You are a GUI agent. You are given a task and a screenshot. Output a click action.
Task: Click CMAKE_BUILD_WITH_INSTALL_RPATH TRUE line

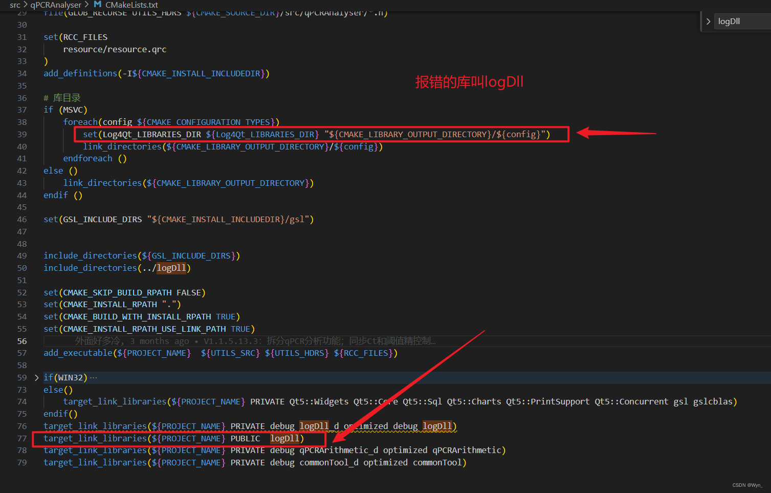(142, 316)
